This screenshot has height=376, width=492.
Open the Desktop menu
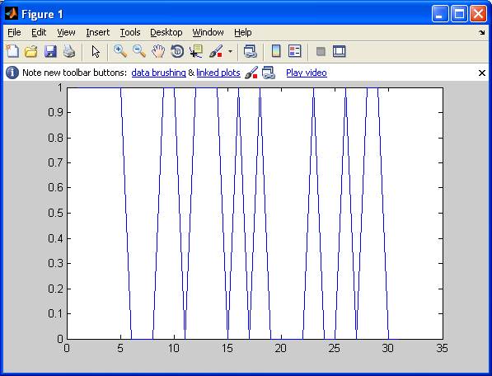166,32
